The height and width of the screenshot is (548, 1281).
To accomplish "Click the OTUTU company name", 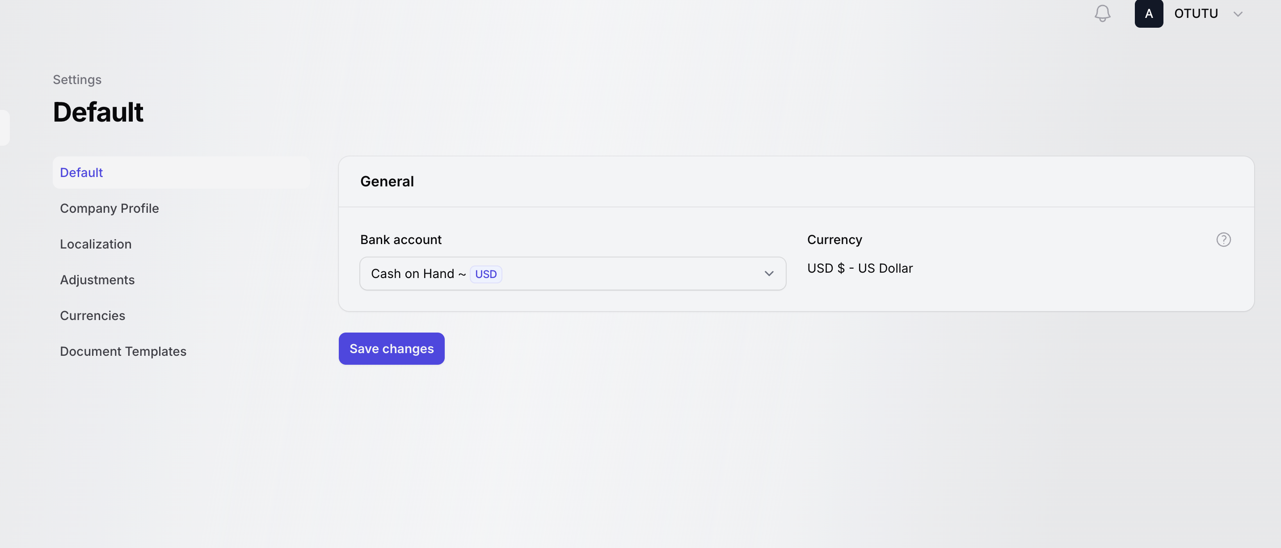I will [x=1196, y=13].
